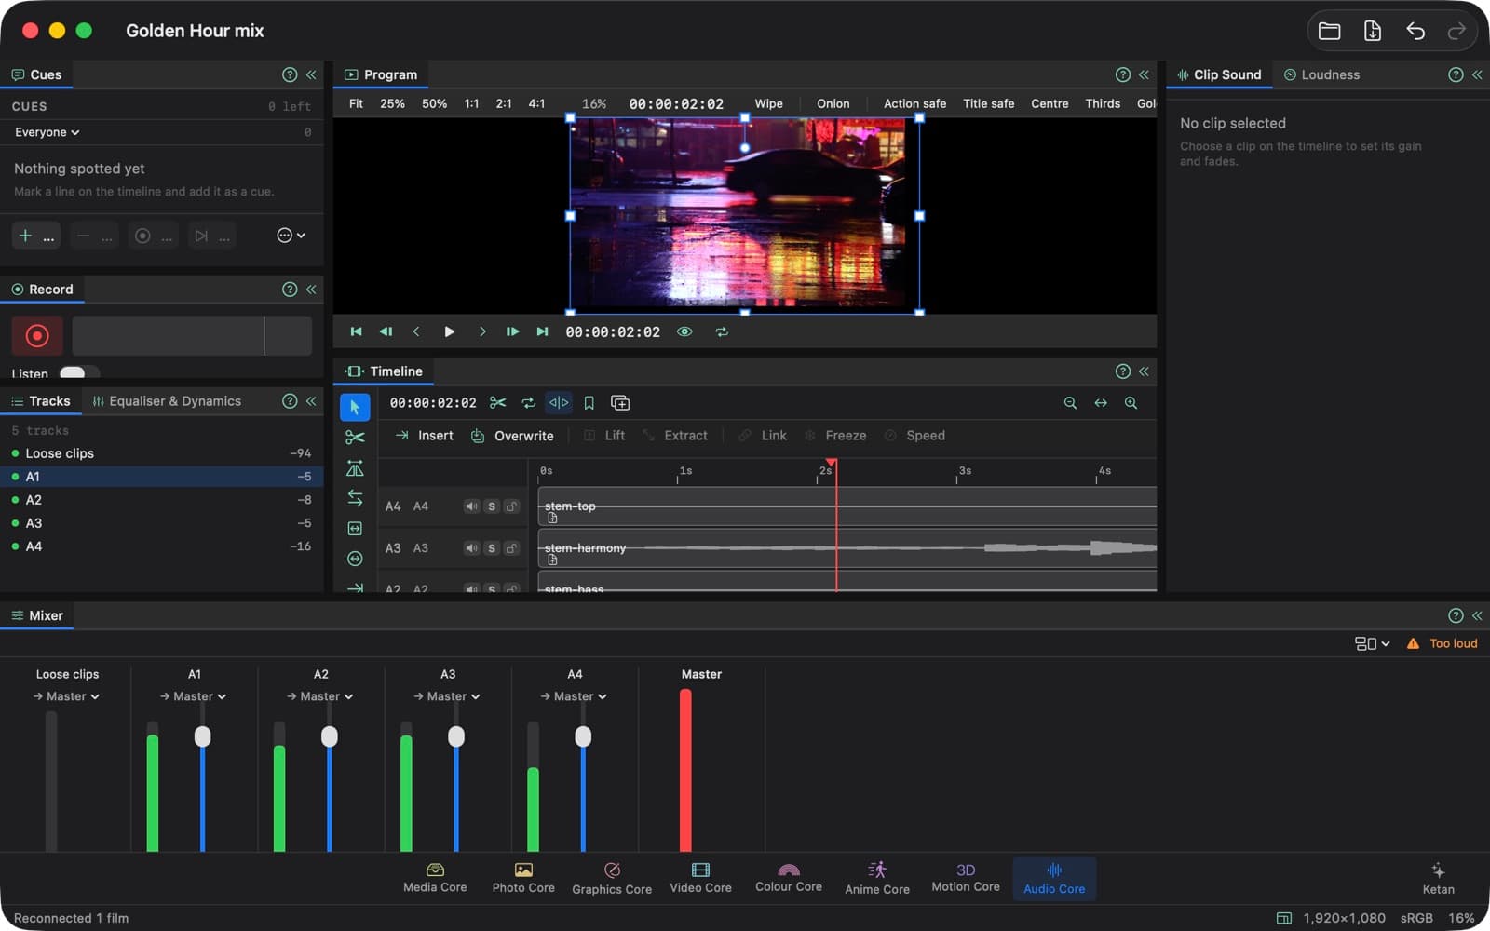
Task: Fit the timeline to width
Action: click(x=1101, y=403)
